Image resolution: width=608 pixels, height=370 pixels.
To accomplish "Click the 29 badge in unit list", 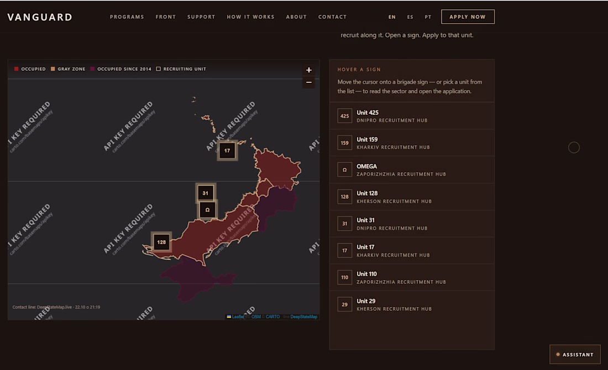I will point(345,304).
